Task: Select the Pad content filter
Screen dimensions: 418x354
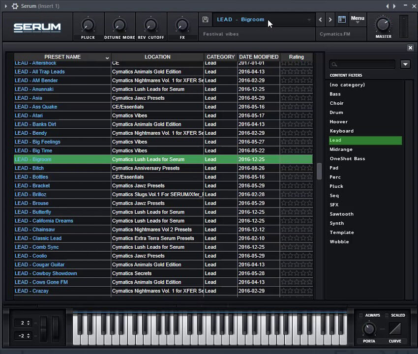Action: [334, 168]
